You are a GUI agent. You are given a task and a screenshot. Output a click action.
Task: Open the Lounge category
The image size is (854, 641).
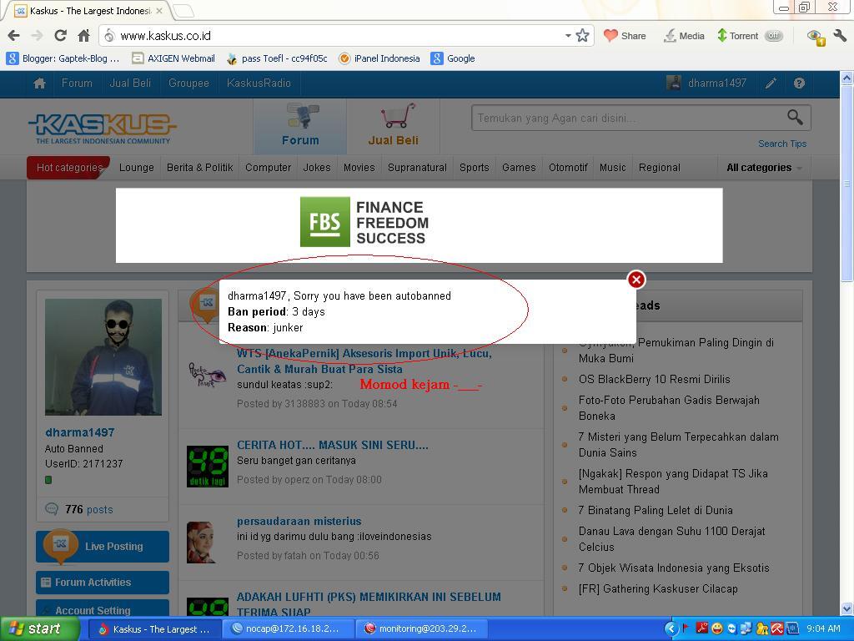137,167
